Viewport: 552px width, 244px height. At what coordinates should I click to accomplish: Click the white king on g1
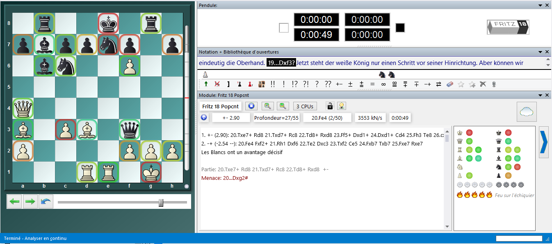151,172
